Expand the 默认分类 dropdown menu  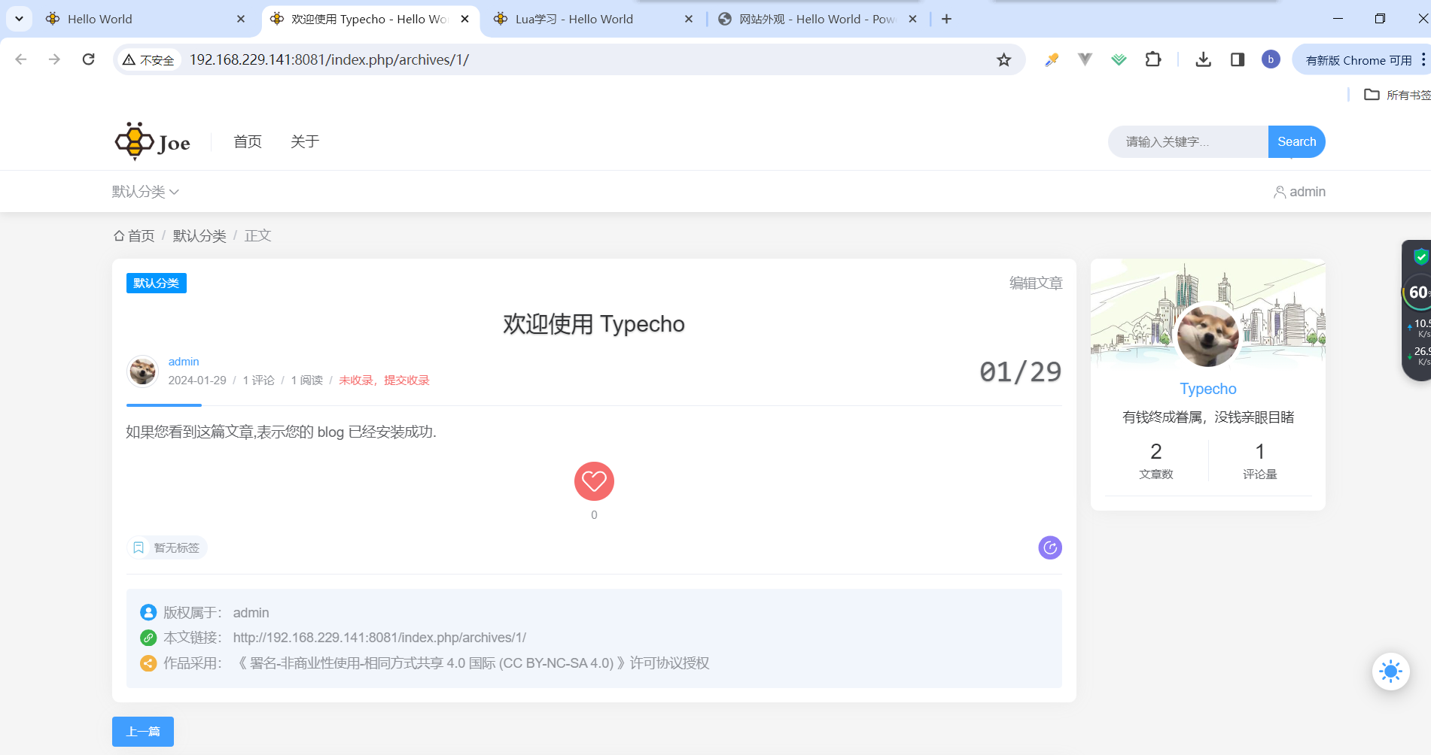click(x=145, y=192)
